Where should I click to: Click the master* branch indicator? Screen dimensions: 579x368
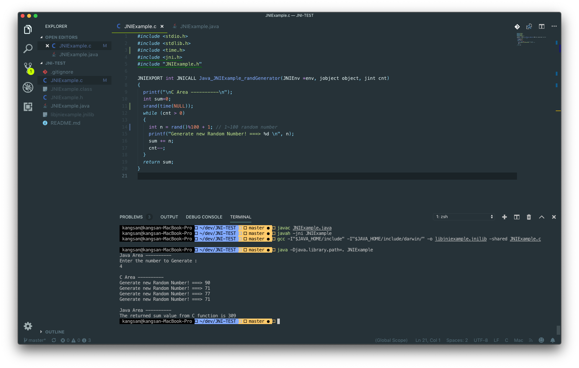click(x=35, y=340)
